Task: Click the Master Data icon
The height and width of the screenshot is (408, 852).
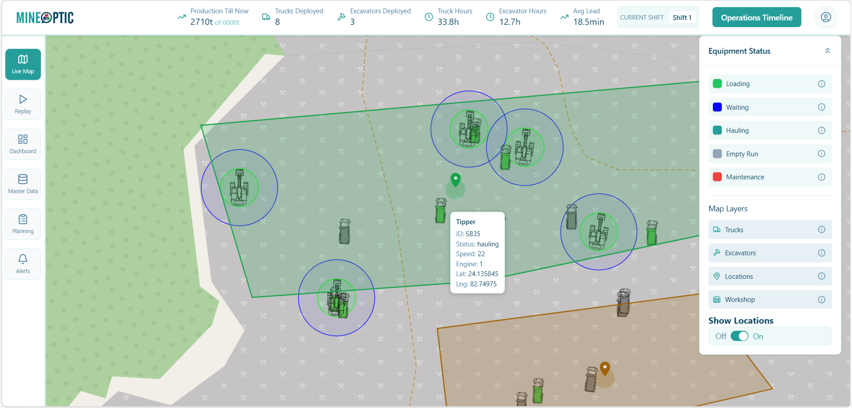Action: coord(23,184)
